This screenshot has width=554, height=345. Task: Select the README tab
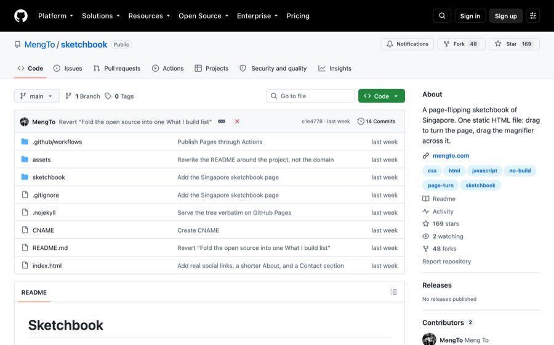click(34, 292)
